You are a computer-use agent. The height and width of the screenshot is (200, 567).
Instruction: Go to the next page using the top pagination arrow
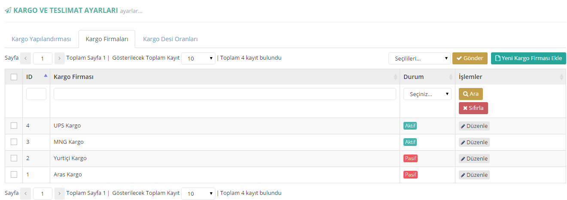(60, 58)
